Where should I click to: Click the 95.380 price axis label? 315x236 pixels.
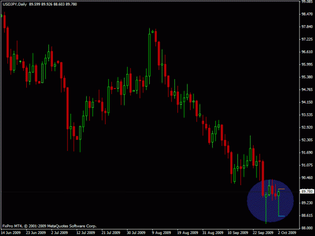click(x=307, y=77)
